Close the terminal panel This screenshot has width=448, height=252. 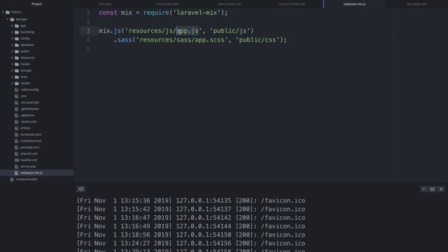(x=441, y=189)
